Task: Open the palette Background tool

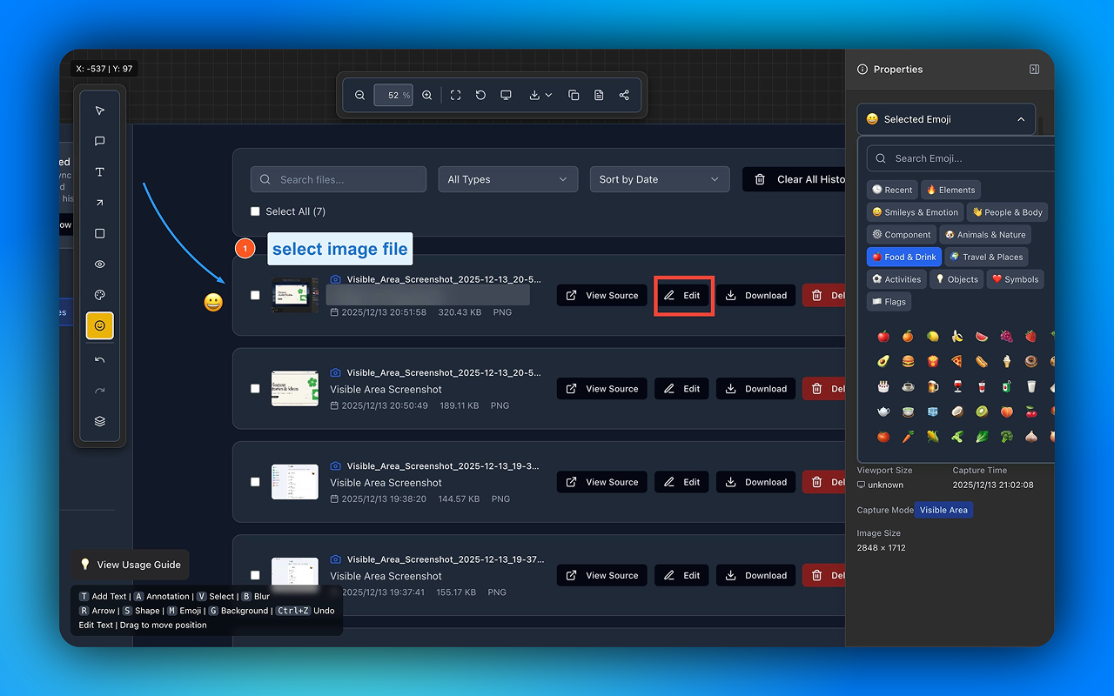Action: (100, 295)
